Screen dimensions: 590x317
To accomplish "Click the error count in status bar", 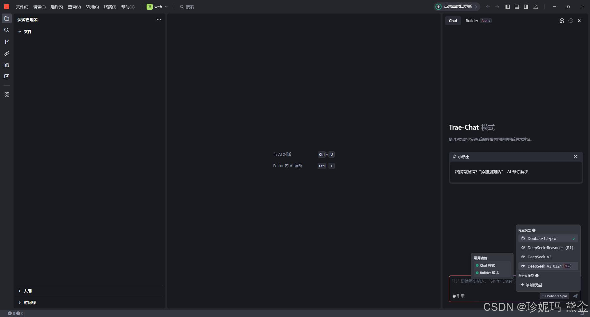I will point(11,313).
